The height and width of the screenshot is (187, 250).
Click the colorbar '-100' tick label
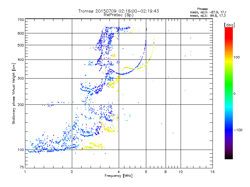pos(238,130)
